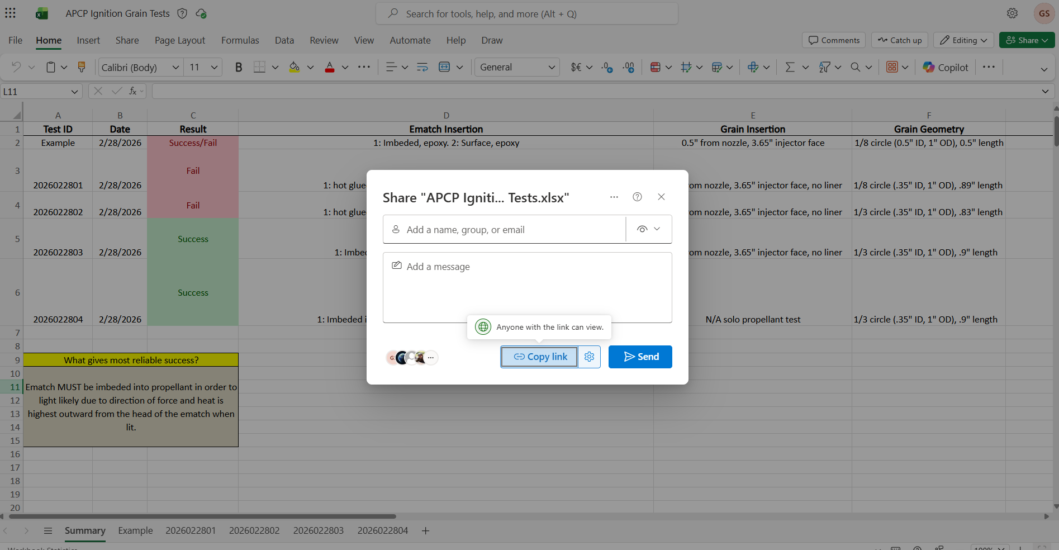Click the Borders grid icon
This screenshot has height=550, width=1059.
click(x=259, y=67)
